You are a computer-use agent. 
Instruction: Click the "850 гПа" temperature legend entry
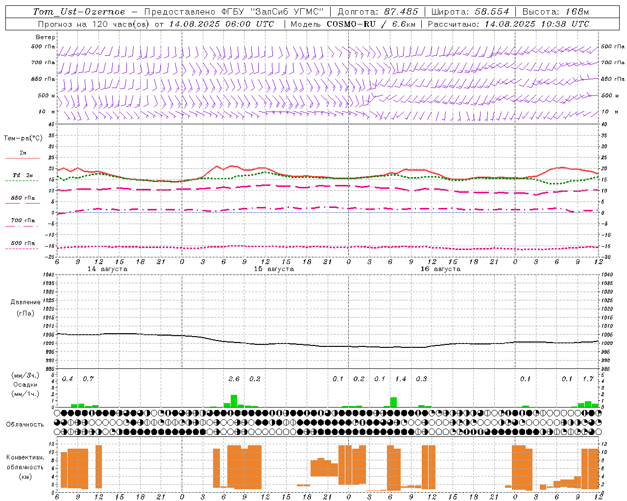(x=23, y=198)
